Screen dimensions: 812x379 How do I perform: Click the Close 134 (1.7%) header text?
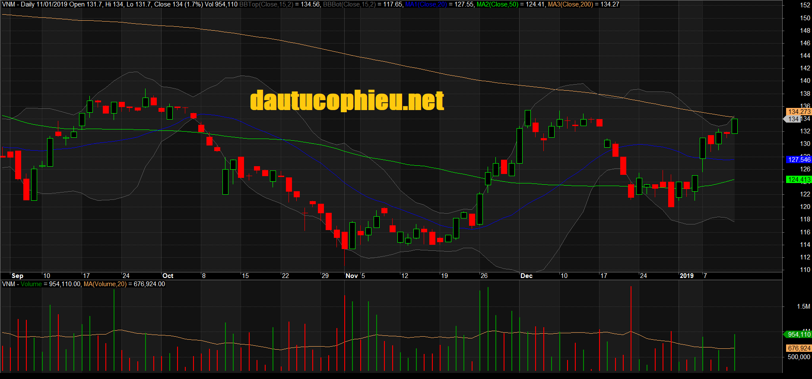pos(178,4)
